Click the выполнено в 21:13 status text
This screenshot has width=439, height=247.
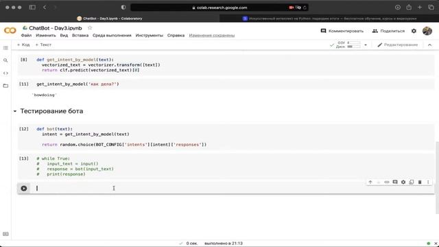[x=224, y=244]
